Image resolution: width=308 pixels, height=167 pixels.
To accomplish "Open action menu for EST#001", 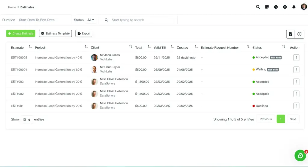I will point(296,106).
